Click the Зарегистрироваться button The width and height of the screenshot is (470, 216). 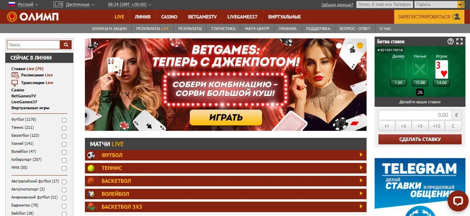(429, 17)
